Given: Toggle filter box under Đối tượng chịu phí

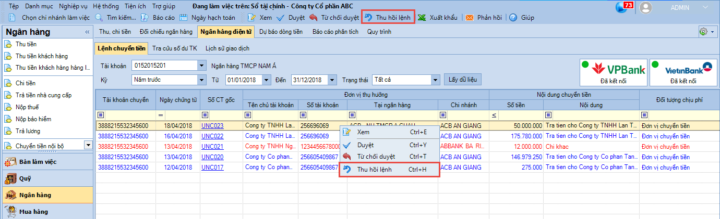Looking at the screenshot, I should pyautogui.click(x=644, y=115).
